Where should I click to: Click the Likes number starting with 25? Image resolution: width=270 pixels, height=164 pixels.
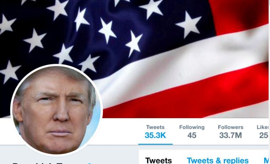[x=264, y=135]
